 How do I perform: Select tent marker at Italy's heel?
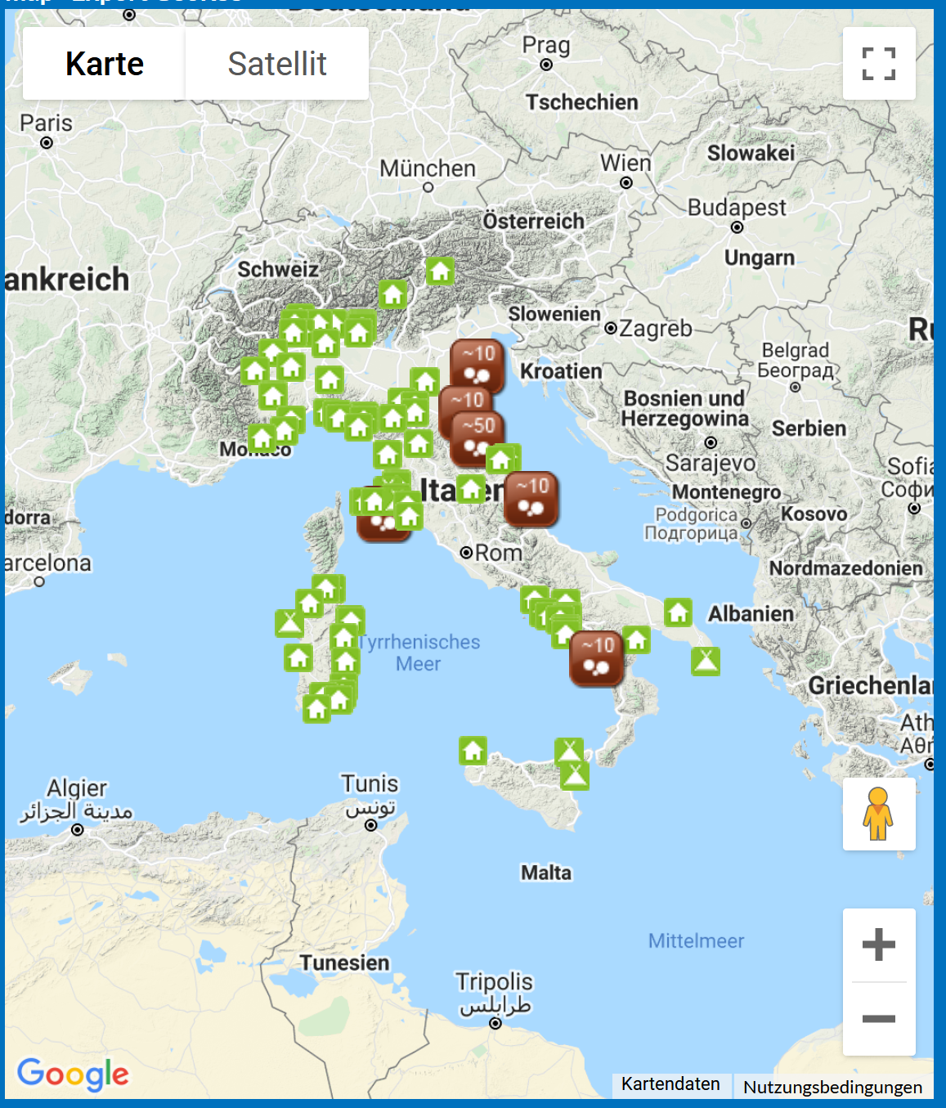point(706,661)
